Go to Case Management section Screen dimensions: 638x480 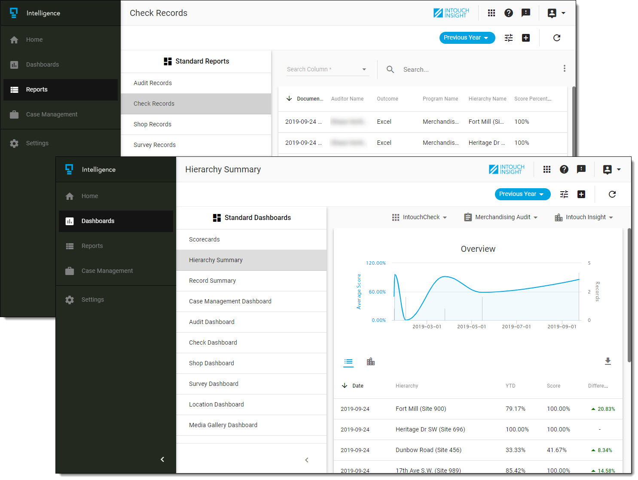(x=107, y=271)
